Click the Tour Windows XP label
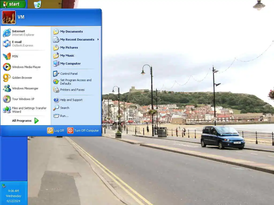 click(23, 99)
